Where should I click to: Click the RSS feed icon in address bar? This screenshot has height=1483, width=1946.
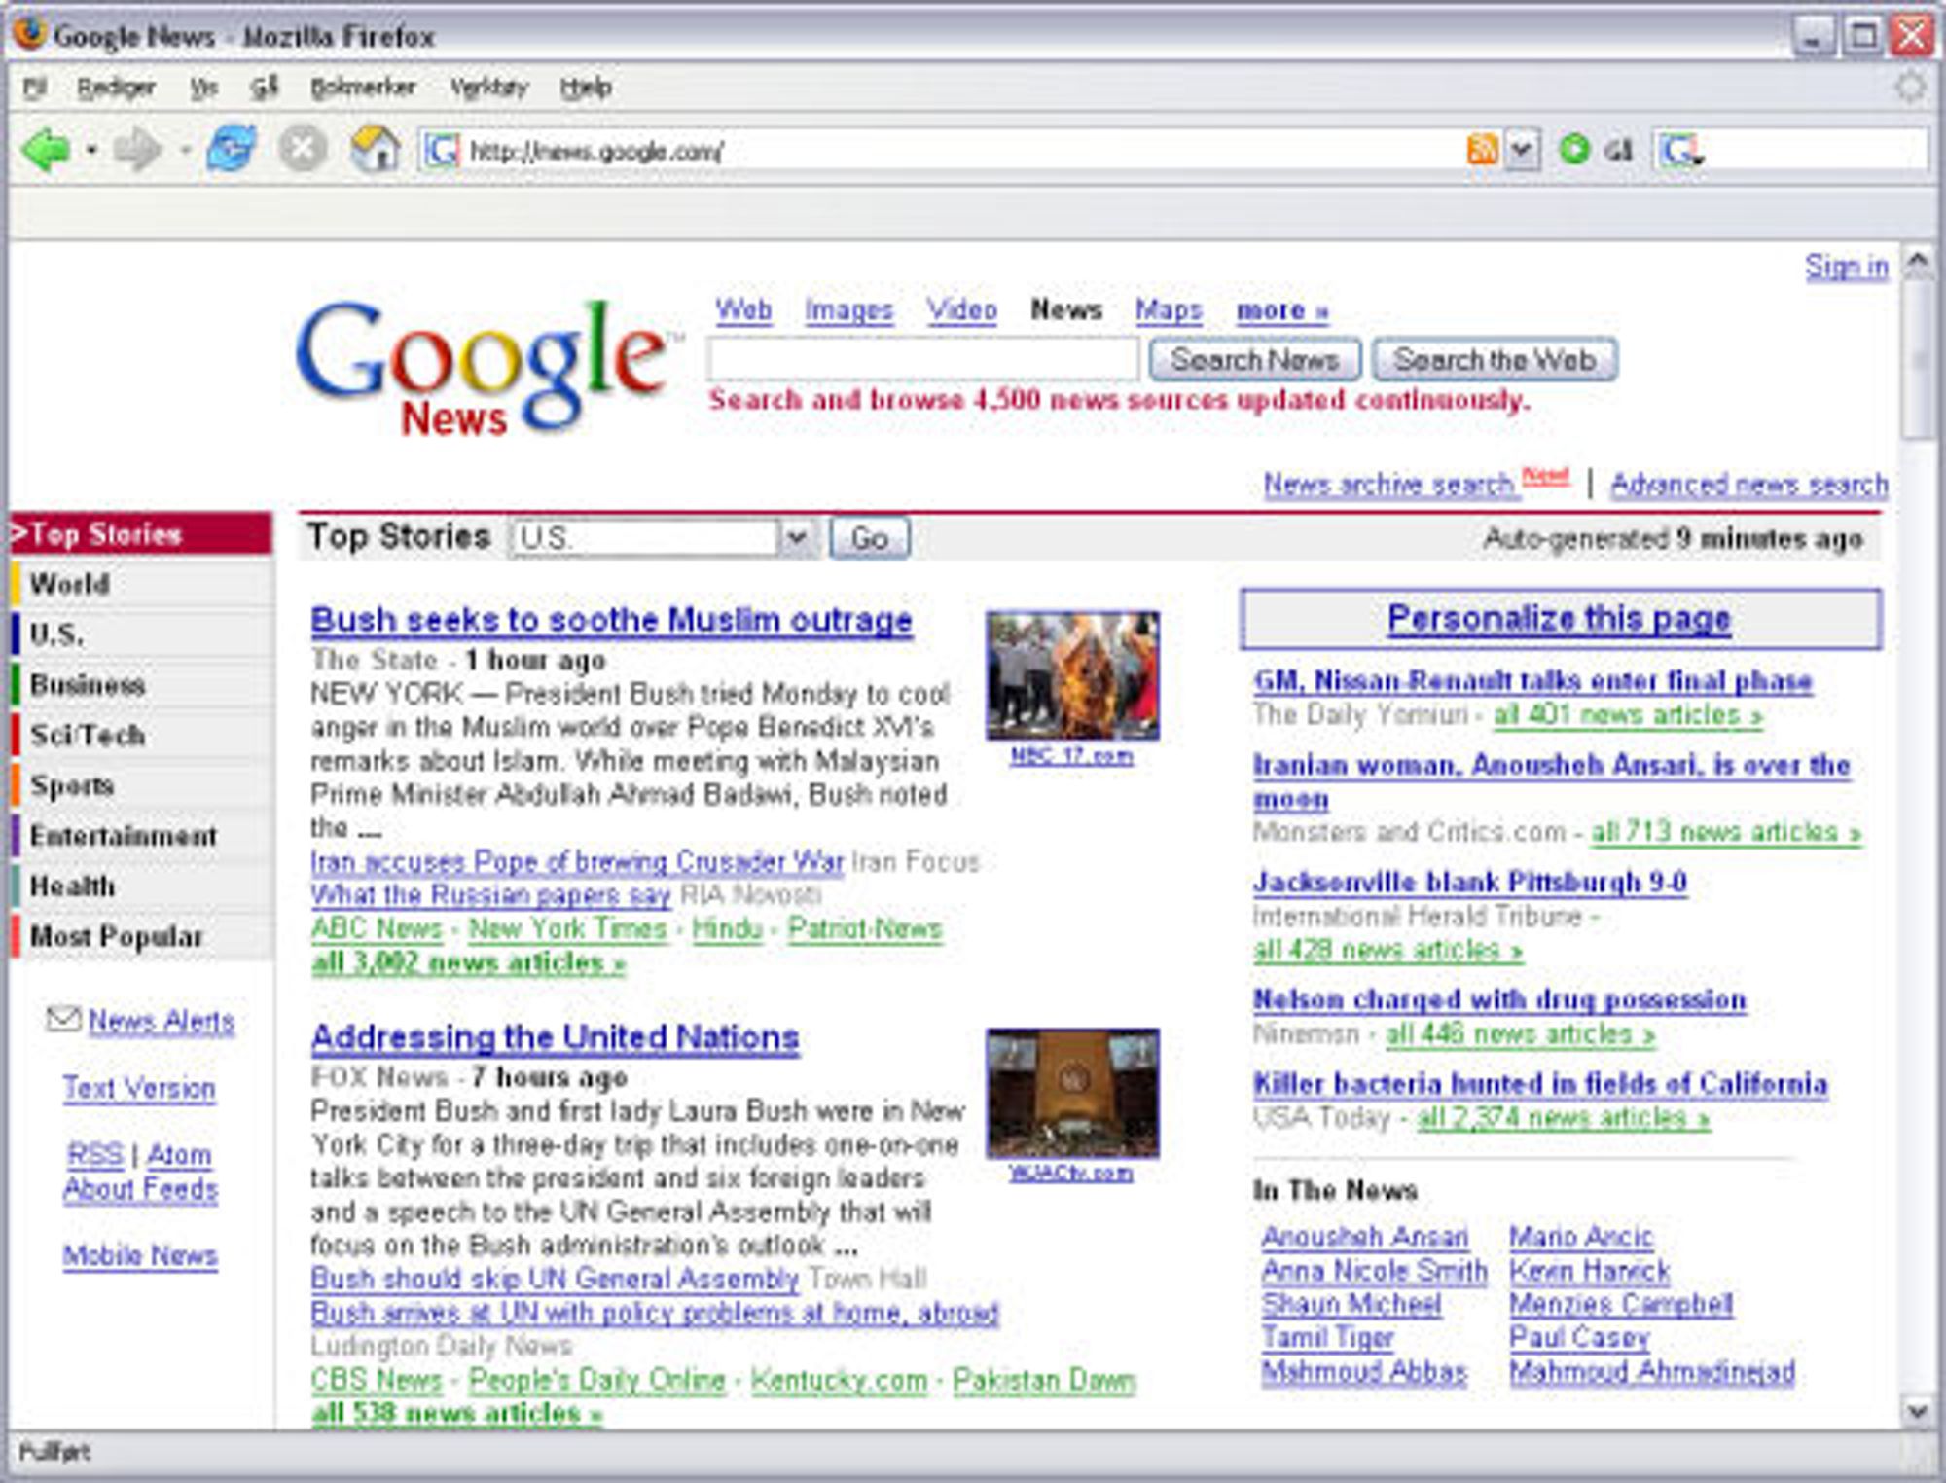(1482, 150)
